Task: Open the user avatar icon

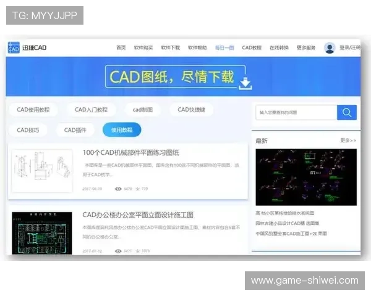Action: pyautogui.click(x=330, y=48)
